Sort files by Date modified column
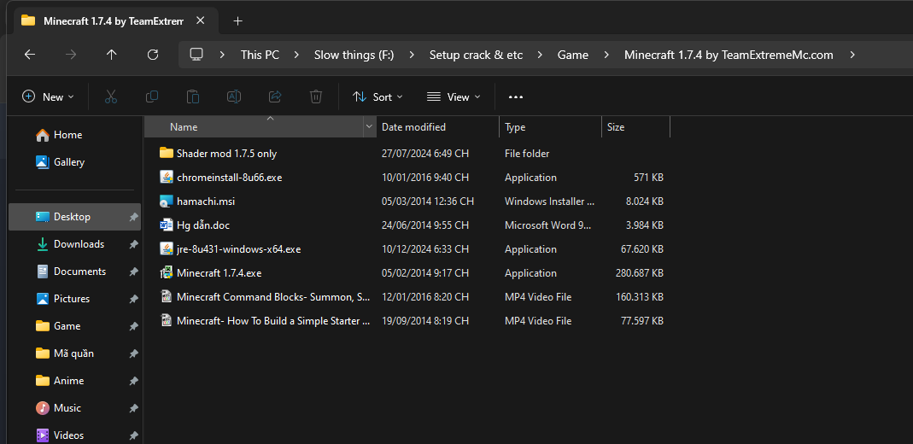Viewport: 913px width, 444px height. [x=413, y=127]
